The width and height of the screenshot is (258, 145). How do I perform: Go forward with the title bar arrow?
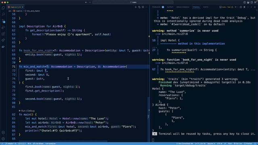pos(90,2)
